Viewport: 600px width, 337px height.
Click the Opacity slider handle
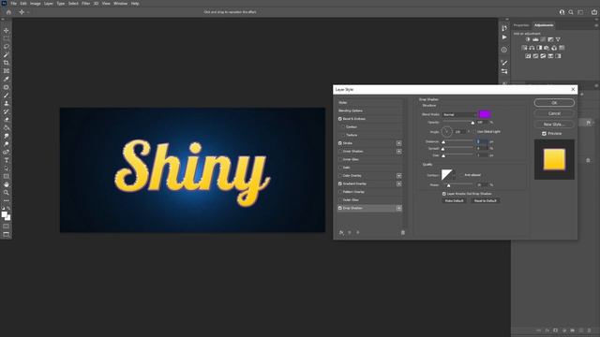tap(472, 123)
